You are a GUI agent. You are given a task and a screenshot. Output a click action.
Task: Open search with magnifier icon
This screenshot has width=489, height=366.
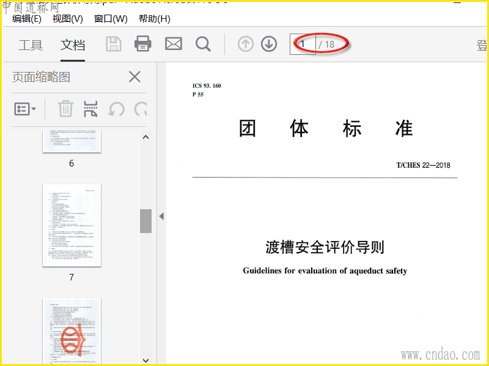click(x=203, y=44)
